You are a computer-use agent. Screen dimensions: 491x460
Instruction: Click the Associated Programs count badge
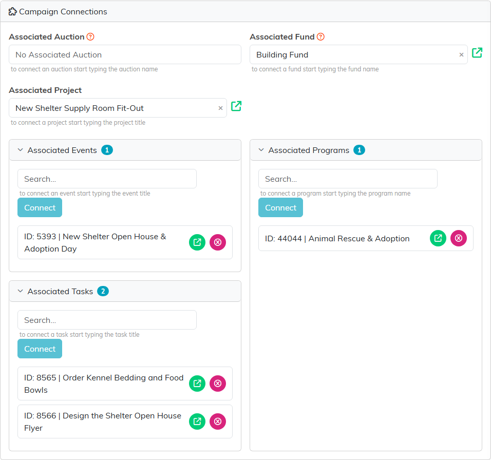point(359,150)
